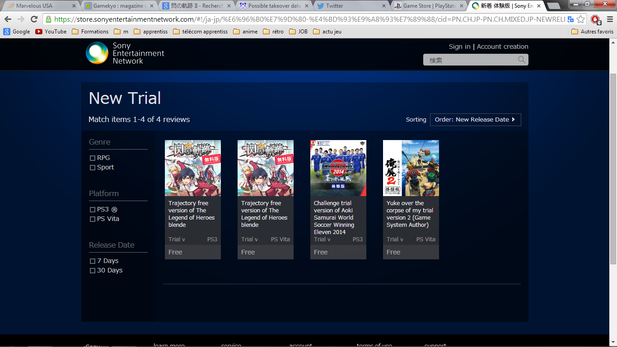Tick the 30 Days release checkbox
Viewport: 617px width, 347px height.
tap(93, 271)
